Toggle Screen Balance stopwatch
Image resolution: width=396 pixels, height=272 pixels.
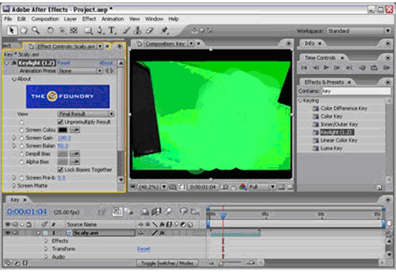[x=22, y=146]
